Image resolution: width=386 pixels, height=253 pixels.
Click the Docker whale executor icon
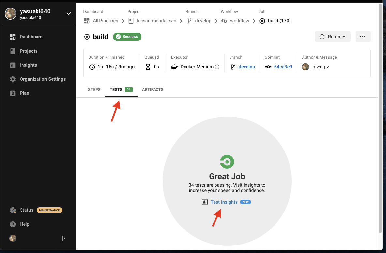pos(174,67)
